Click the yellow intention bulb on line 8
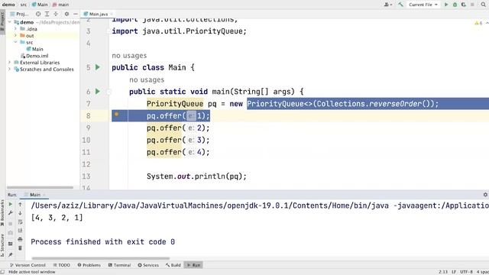Image resolution: width=489 pixels, height=275 pixels. (x=117, y=115)
